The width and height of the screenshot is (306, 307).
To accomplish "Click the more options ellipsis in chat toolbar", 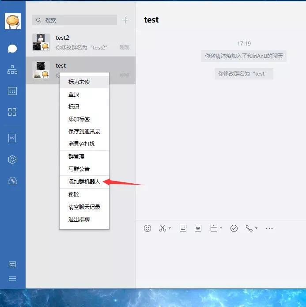I will pos(269,228).
